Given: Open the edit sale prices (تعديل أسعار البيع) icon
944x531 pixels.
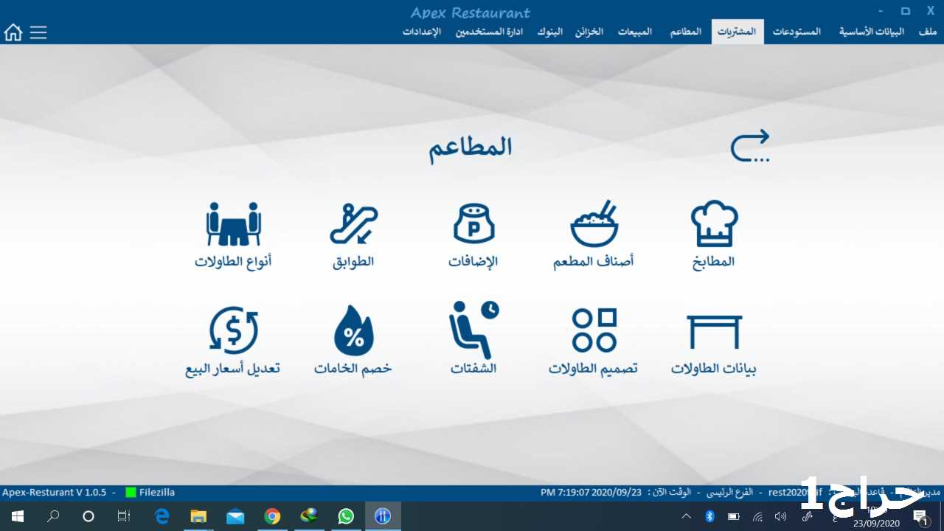Looking at the screenshot, I should coord(233,330).
